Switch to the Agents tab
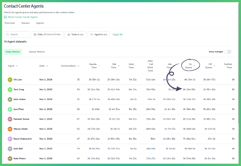Image resolution: width=241 pixels, height=166 pixels. 40,23
